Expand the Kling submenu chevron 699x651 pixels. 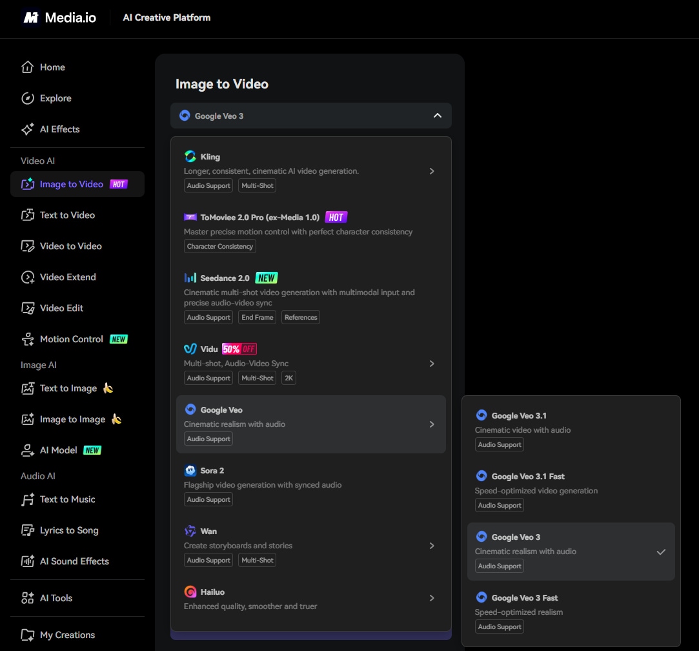(x=432, y=171)
